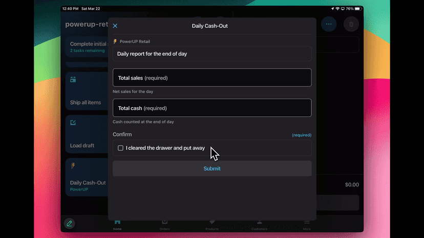
Task: Open the Daily Cash-Out PowerUP tile
Action: pos(87,177)
